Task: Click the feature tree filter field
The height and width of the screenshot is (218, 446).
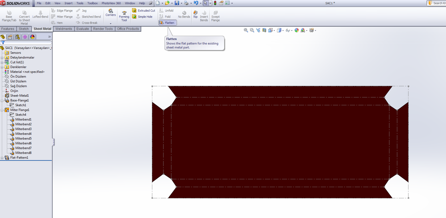Action: (26, 42)
